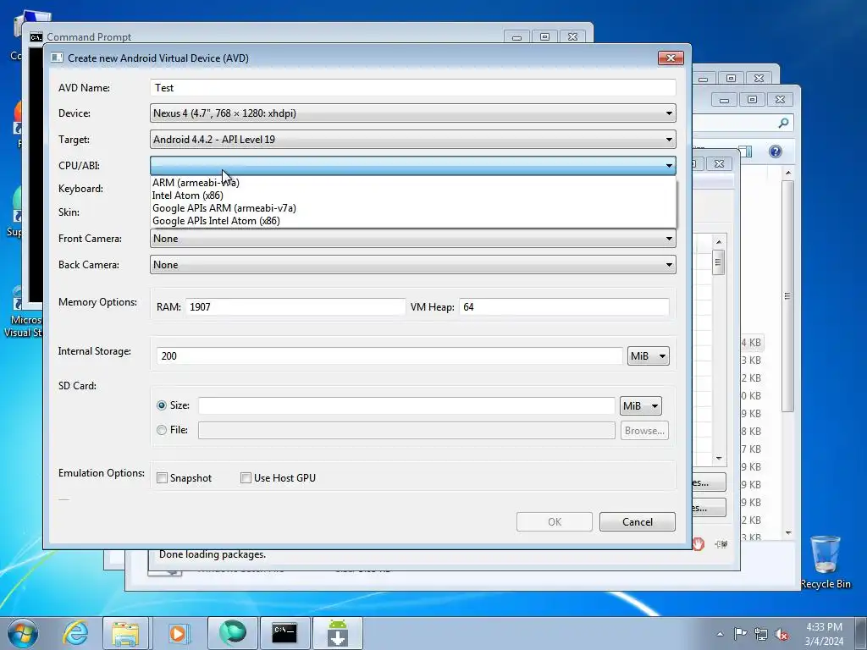Screen dimensions: 867x650
Task: Open the Target dropdown showing Android 4.4.2
Action: click(x=412, y=140)
